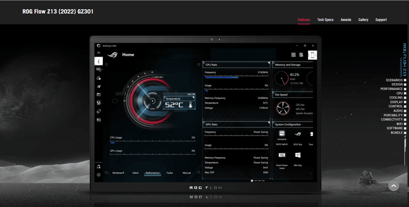
Task: Click the CPU Stats Frequency bar
Action: pos(236,77)
